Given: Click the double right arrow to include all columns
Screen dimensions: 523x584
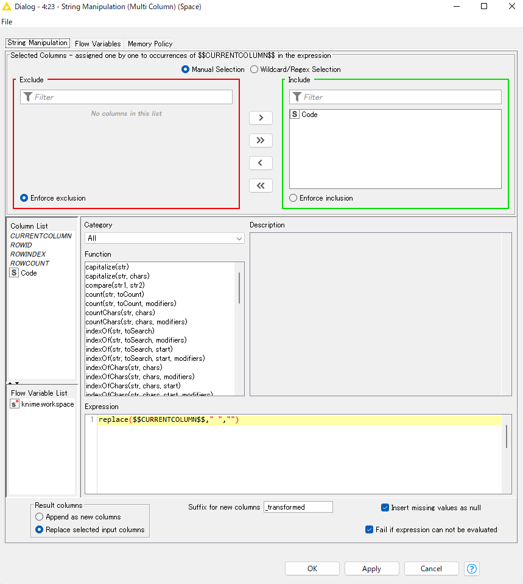Looking at the screenshot, I should [x=261, y=140].
